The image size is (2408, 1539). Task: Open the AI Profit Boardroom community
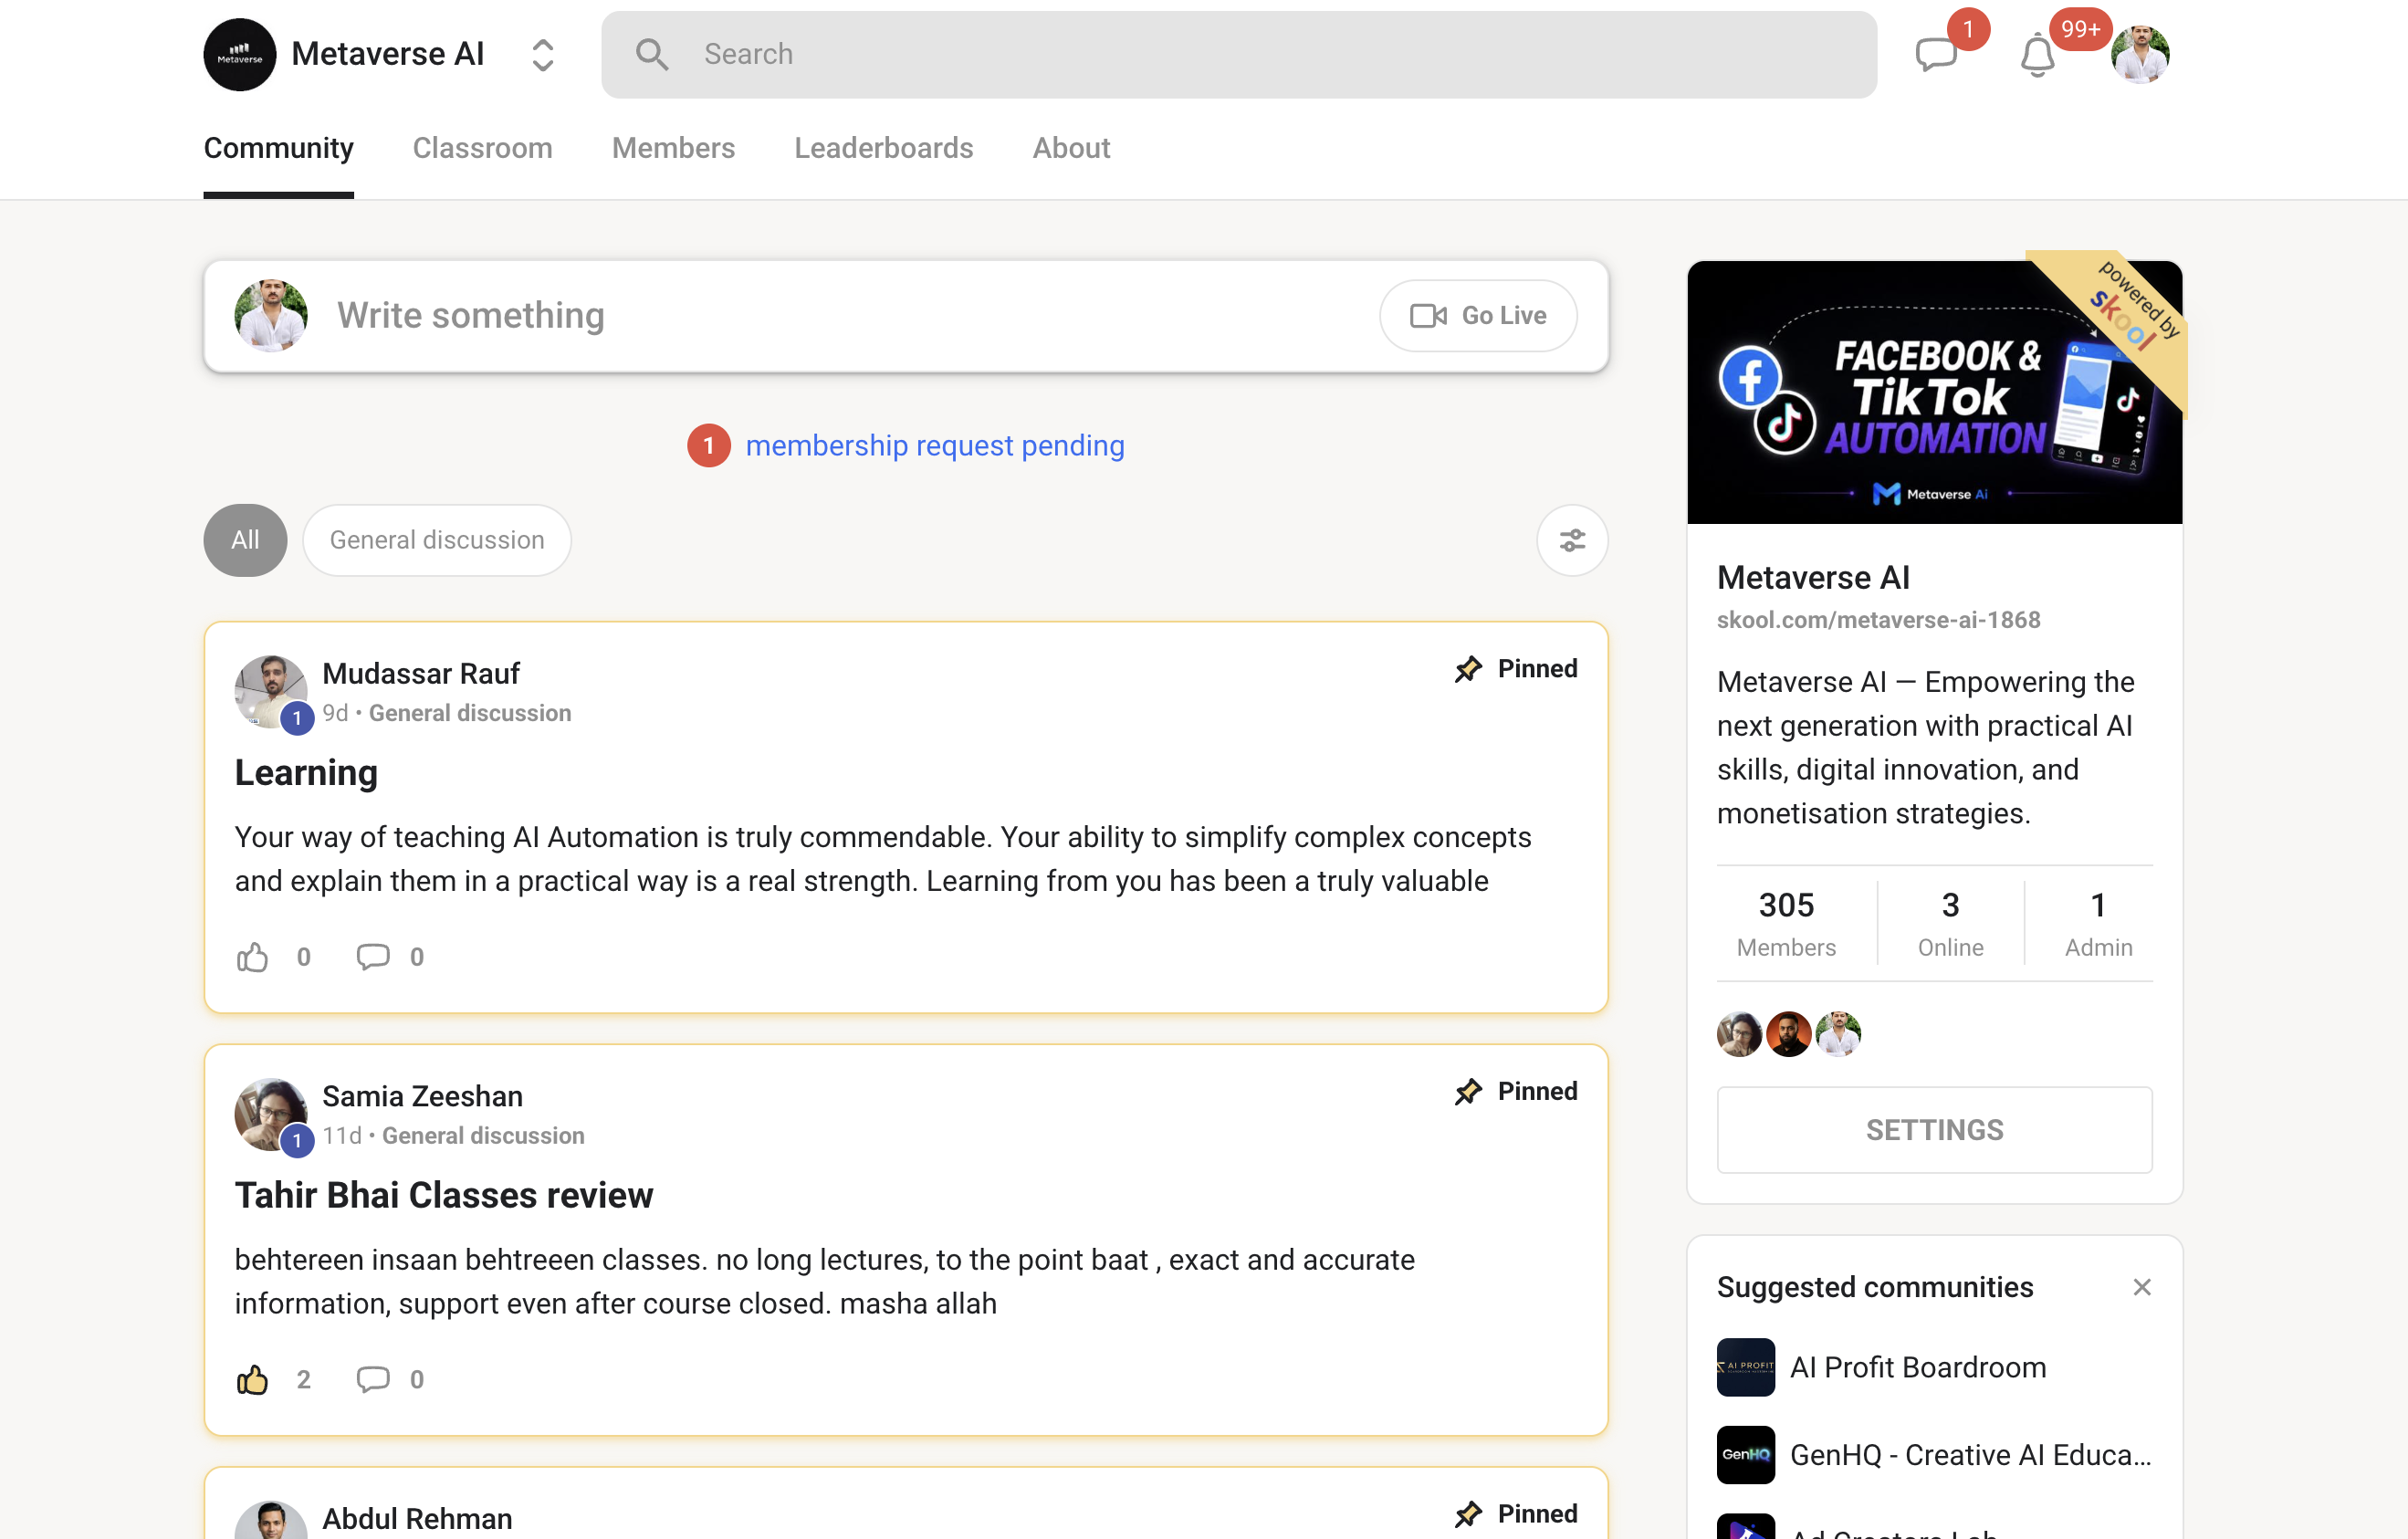(1917, 1367)
